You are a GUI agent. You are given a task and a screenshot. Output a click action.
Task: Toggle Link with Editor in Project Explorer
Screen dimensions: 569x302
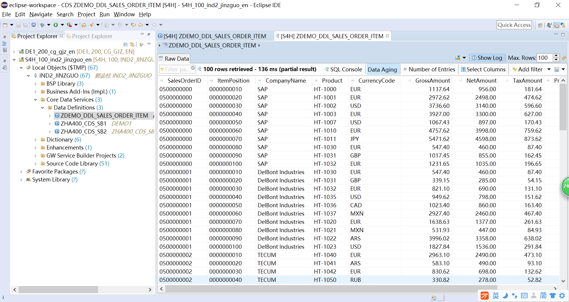pyautogui.click(x=132, y=44)
